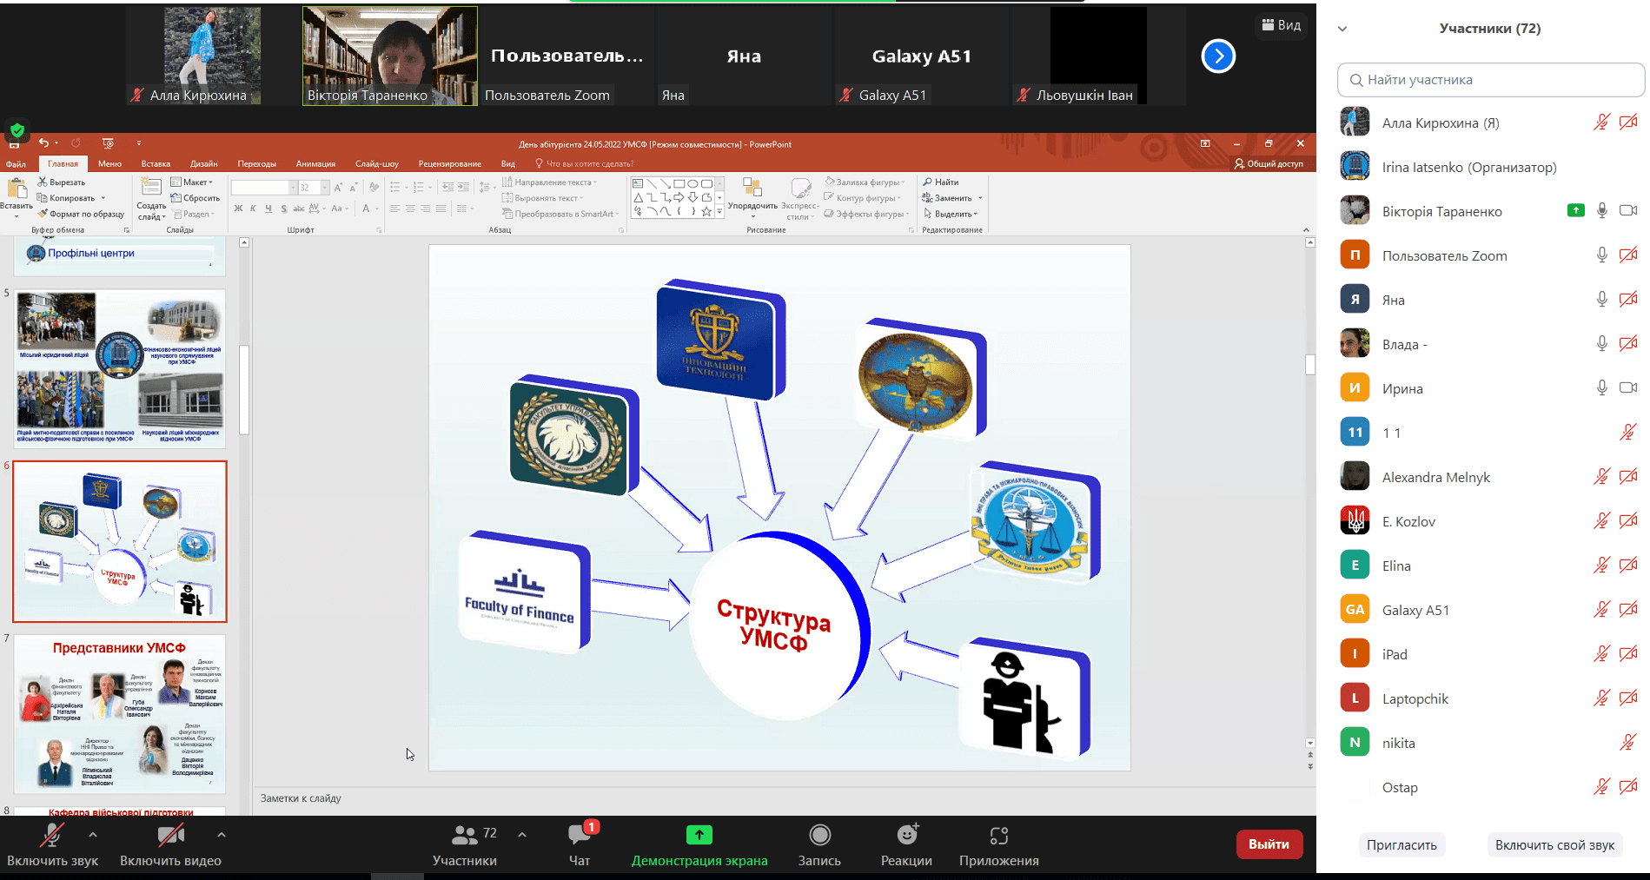This screenshot has width=1650, height=880.
Task: Open the Reactions smiley icon
Action: [907, 834]
